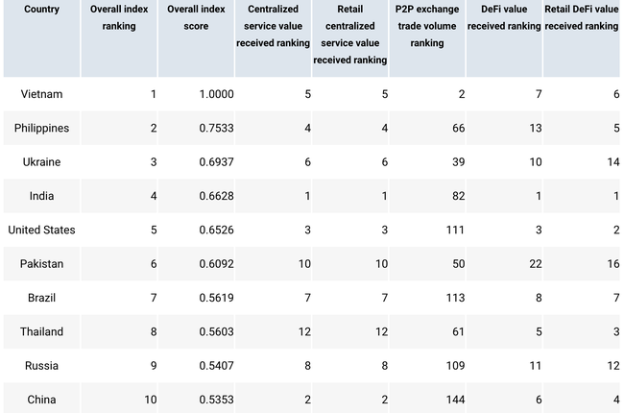Click the Ukraine country cell
The height and width of the screenshot is (413, 624).
coord(41,162)
